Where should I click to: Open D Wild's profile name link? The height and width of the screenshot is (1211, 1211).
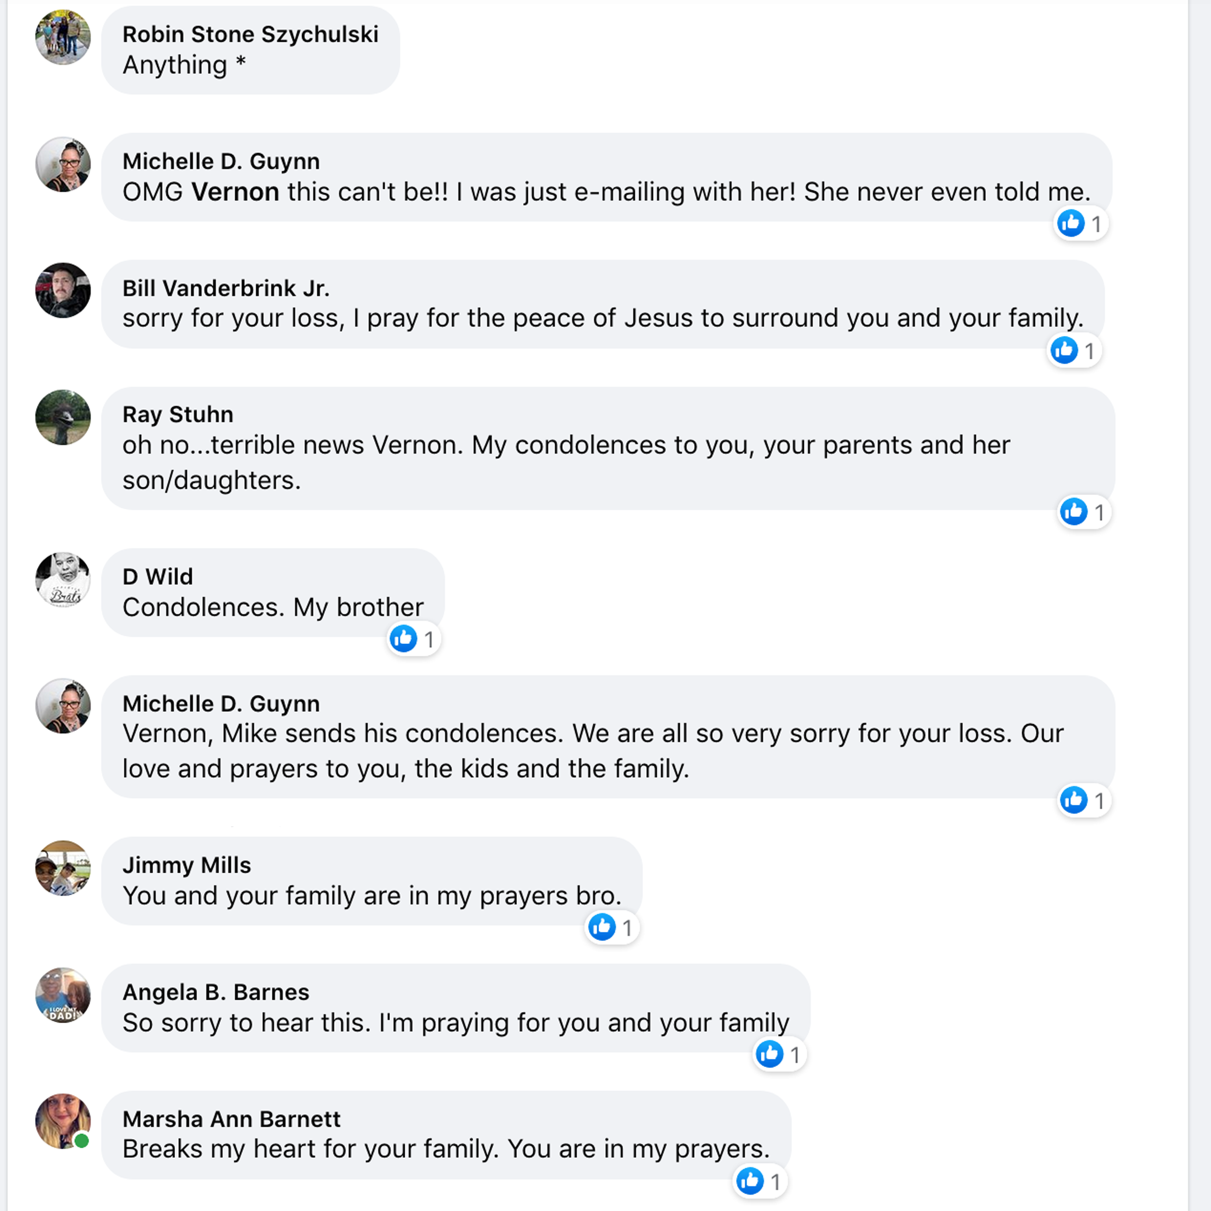(x=157, y=577)
